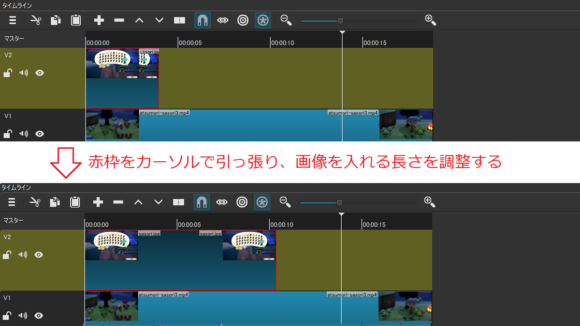This screenshot has width=580, height=326.
Task: Toggle the Snapping magnet on the toolbar
Action: click(x=203, y=20)
